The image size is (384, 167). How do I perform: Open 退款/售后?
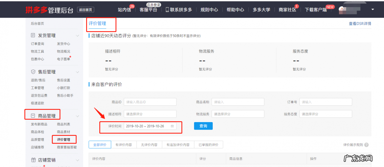pos(38,80)
